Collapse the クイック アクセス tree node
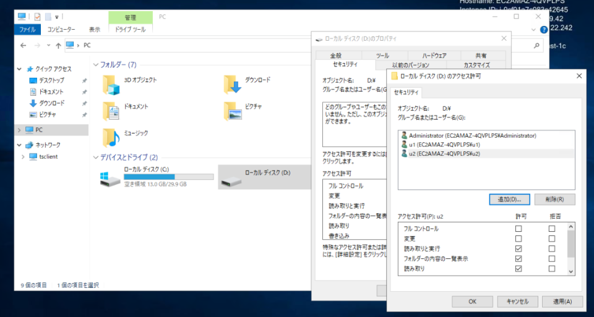 (x=19, y=69)
